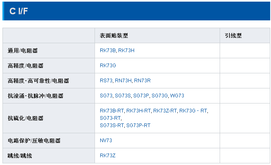Image resolution: width=271 pixels, height=165 pixels.
Task: Select the RK73G - RT link
Action: point(194,111)
